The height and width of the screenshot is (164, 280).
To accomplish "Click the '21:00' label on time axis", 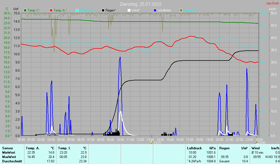I will (229, 140).
